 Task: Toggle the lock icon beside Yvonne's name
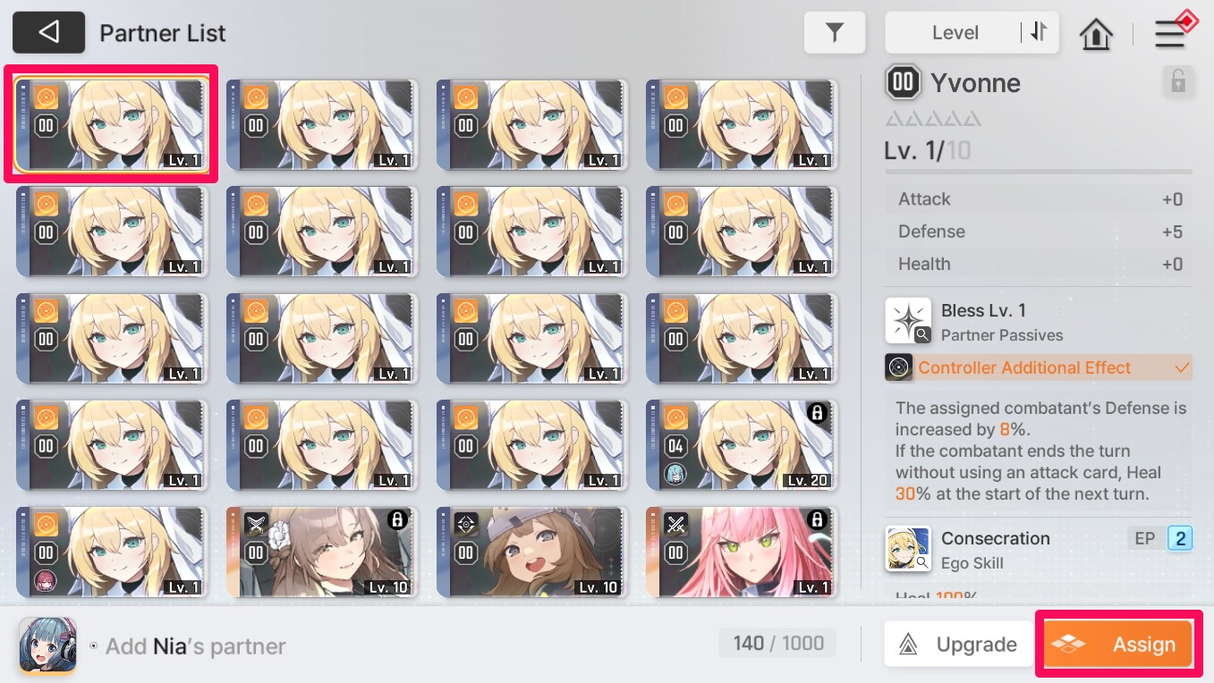tap(1177, 82)
